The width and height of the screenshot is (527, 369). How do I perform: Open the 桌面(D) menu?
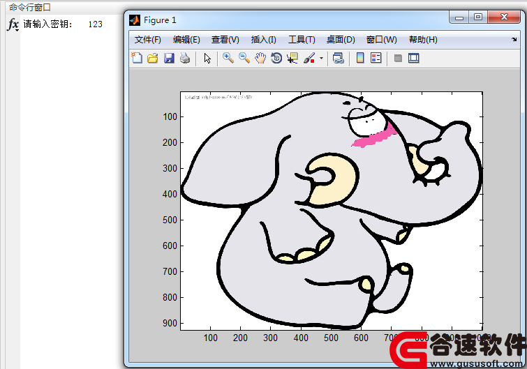[341, 40]
